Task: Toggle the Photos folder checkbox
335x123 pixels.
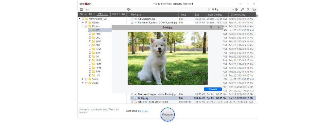Action: [86, 26]
